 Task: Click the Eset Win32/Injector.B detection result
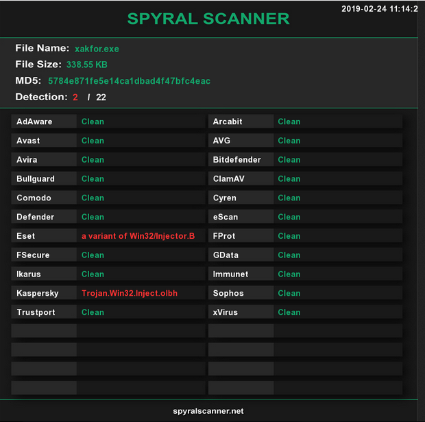[x=138, y=236]
